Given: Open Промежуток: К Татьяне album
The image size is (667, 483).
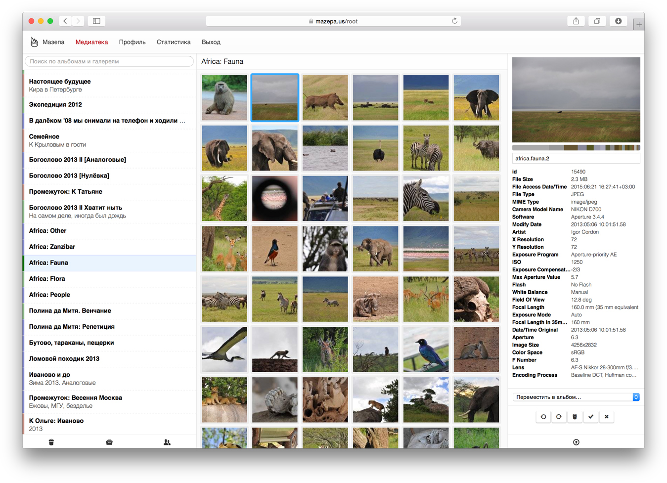Looking at the screenshot, I should click(110, 191).
